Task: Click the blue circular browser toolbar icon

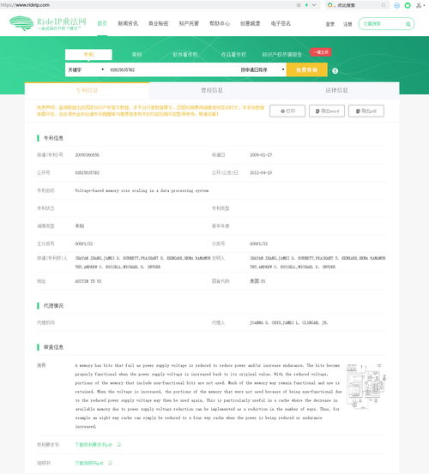Action: coord(396,5)
